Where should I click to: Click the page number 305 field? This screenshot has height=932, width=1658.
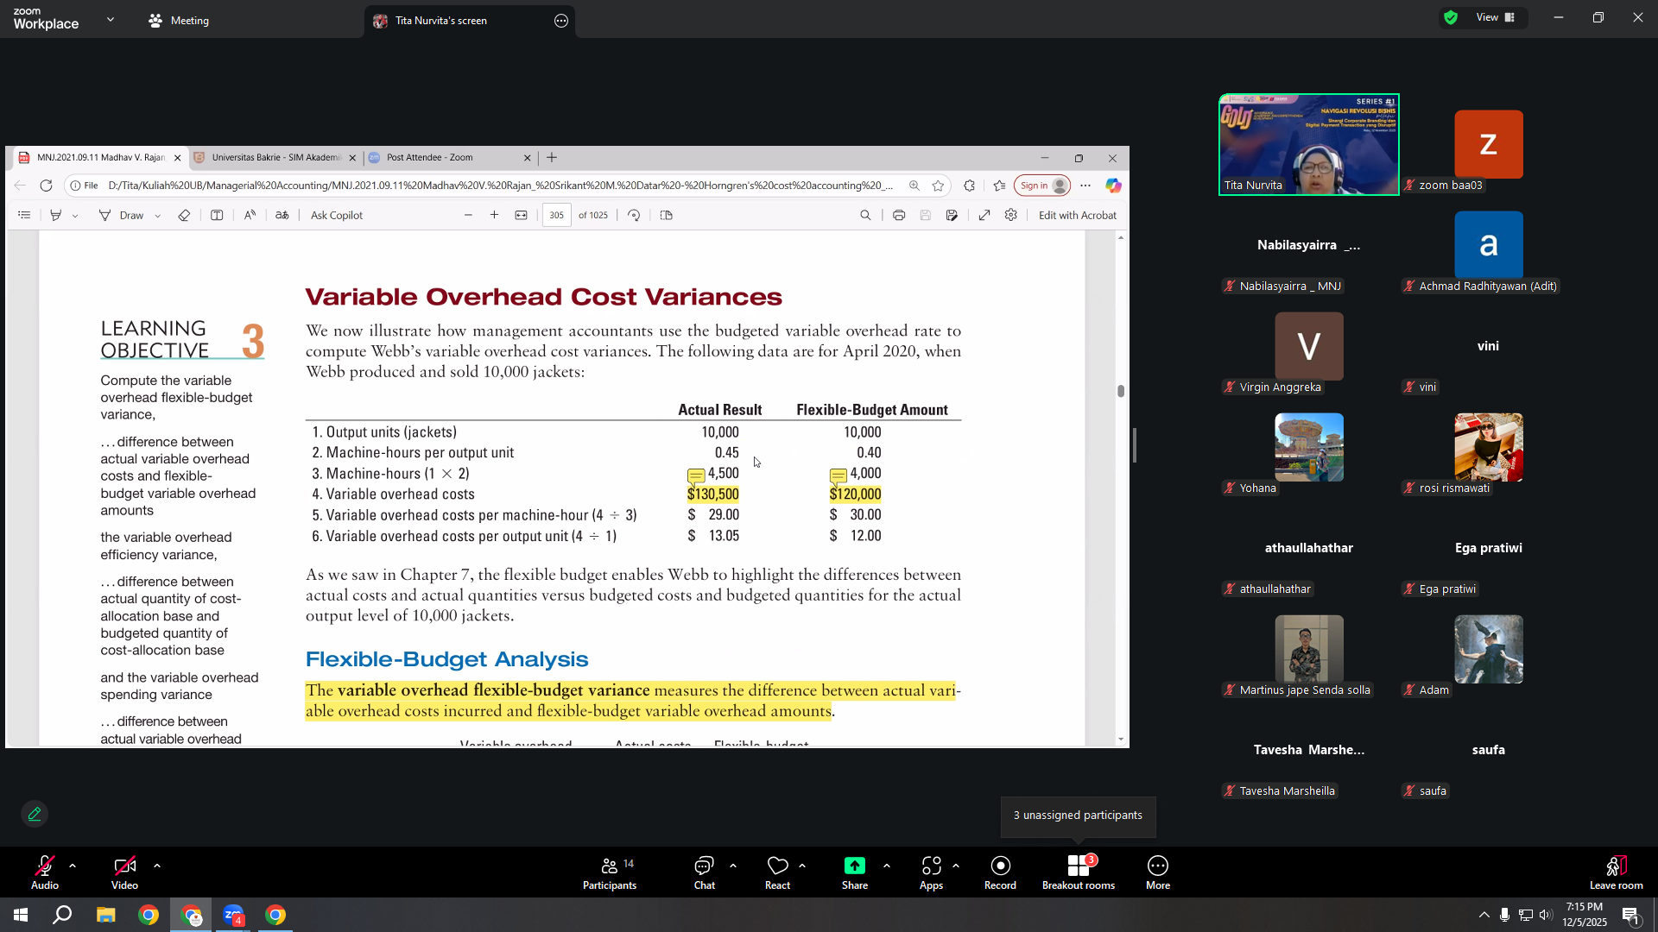click(x=556, y=215)
